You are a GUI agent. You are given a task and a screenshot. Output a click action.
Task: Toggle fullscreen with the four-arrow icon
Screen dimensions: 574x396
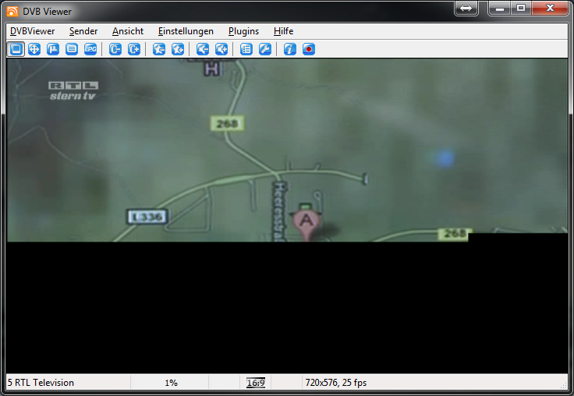click(34, 49)
